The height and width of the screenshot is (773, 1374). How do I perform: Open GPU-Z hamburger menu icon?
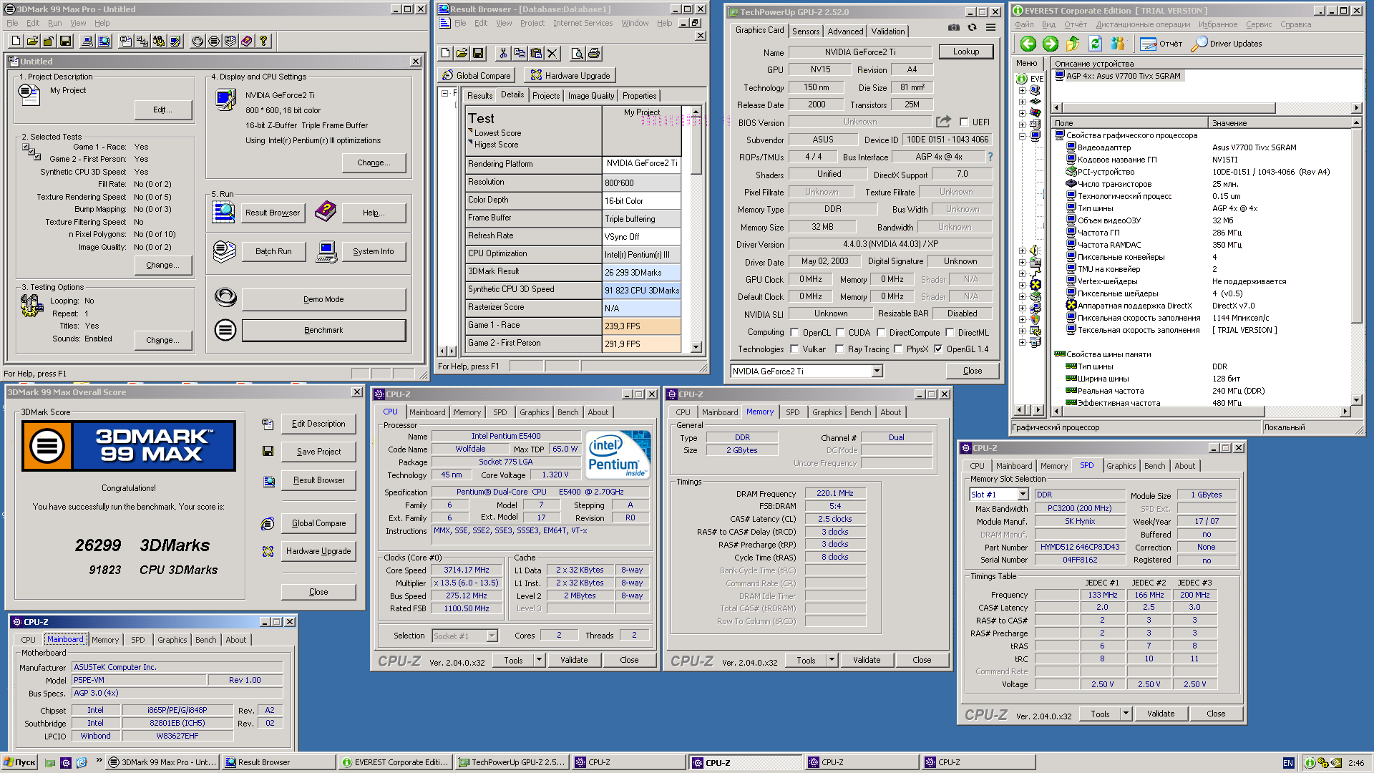(990, 28)
